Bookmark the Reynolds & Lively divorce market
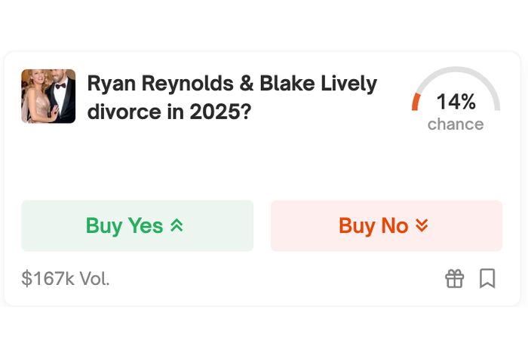Screen dimensions: 528x352 click(487, 279)
